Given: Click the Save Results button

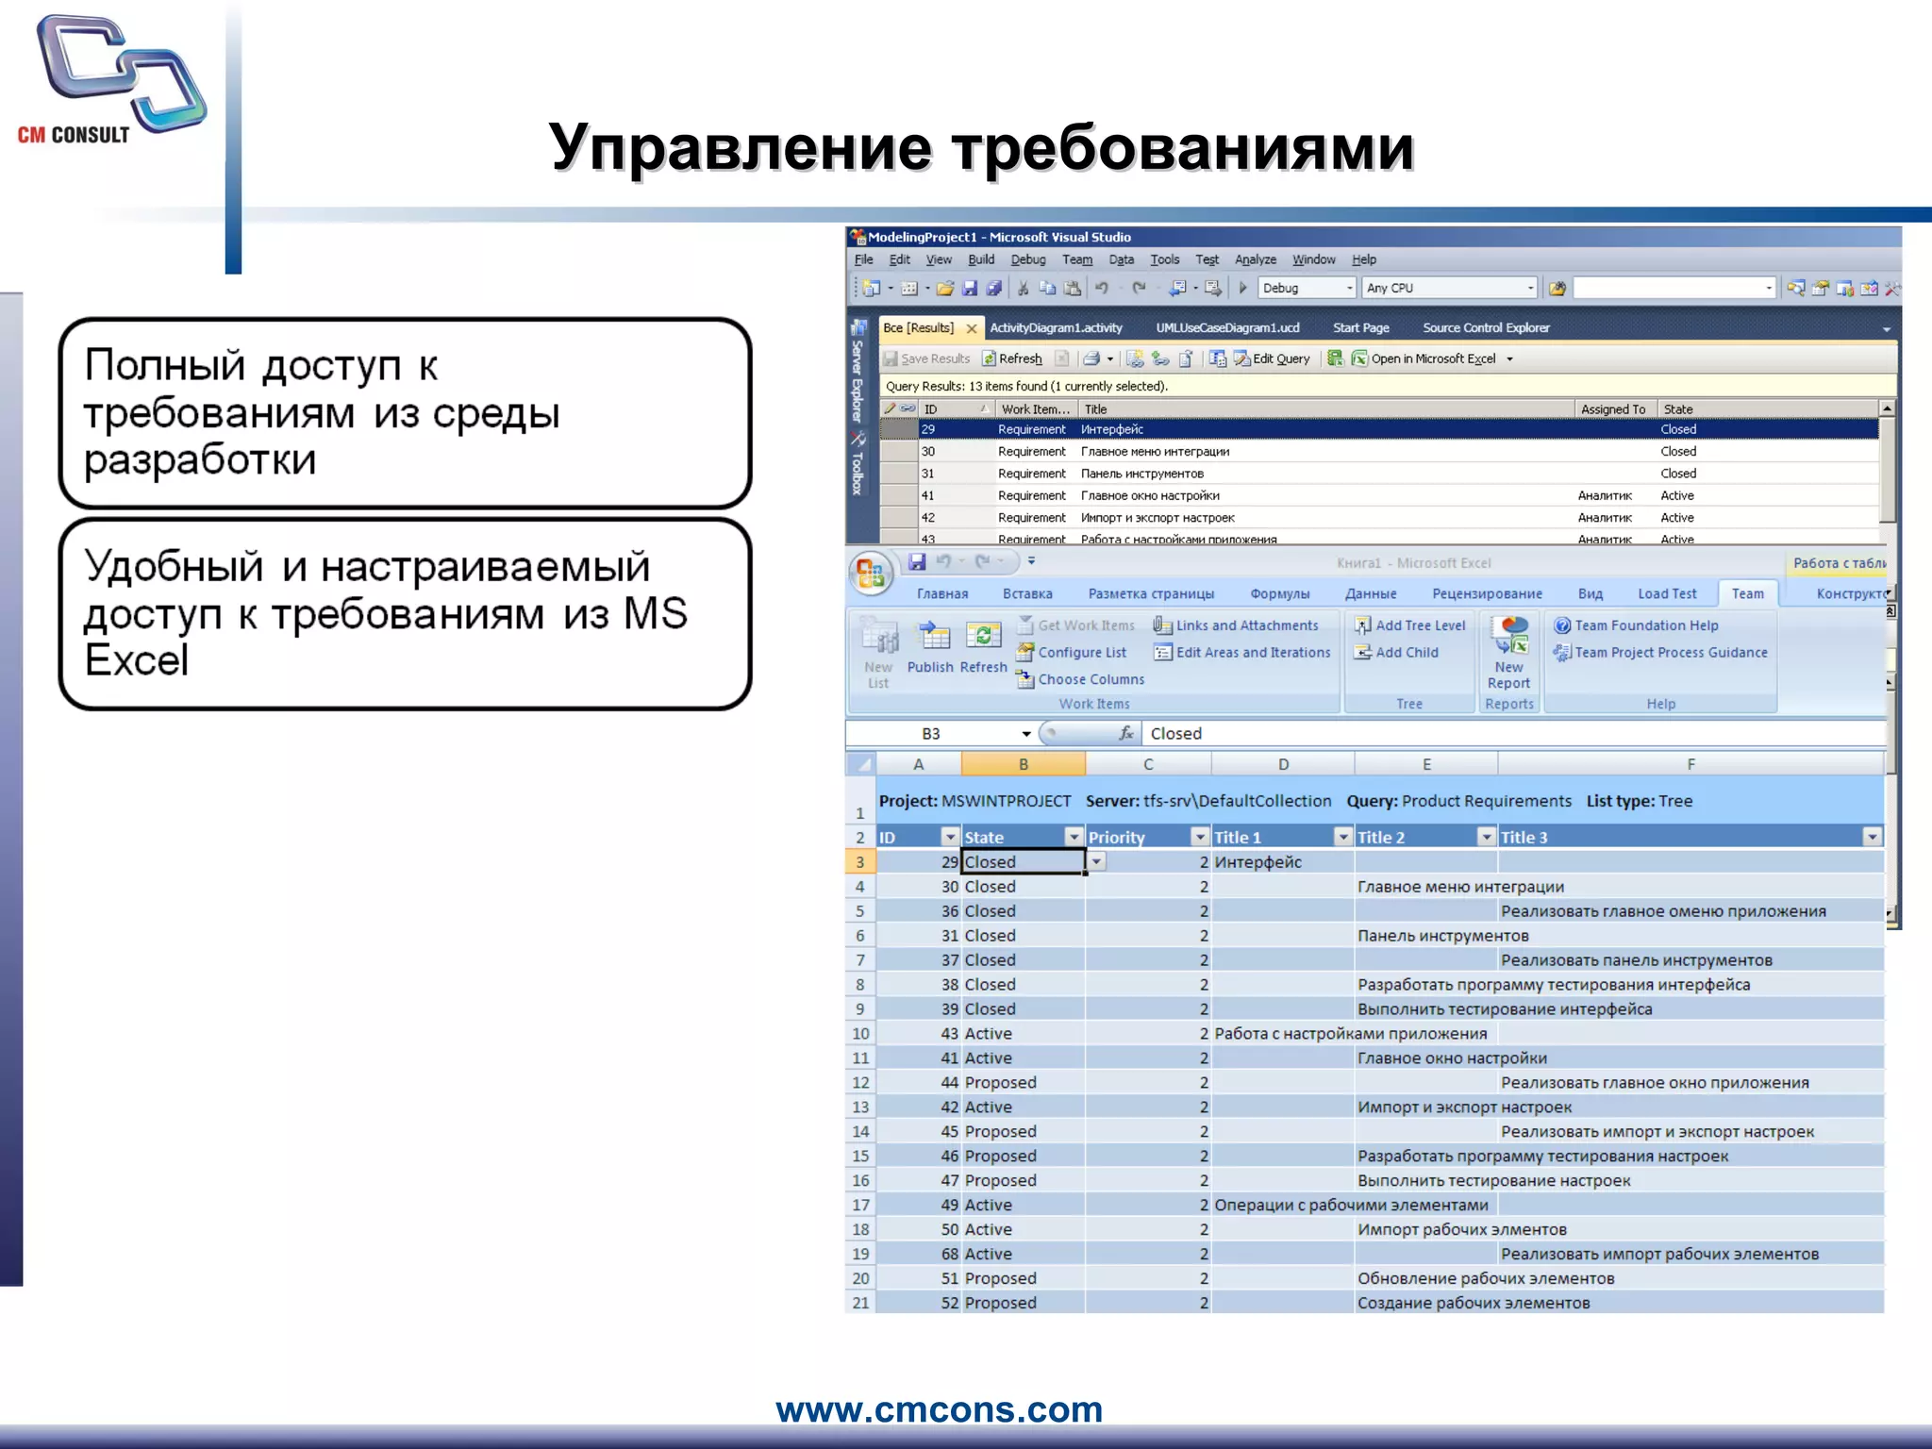Looking at the screenshot, I should 925,358.
